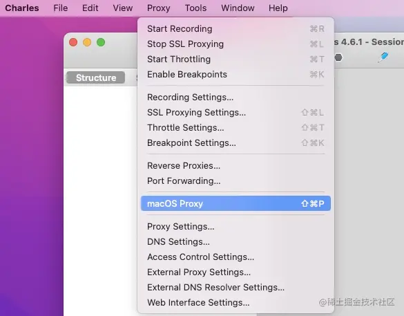Screen dimensions: 404x316
Task: Open the View menu
Action: pos(123,8)
